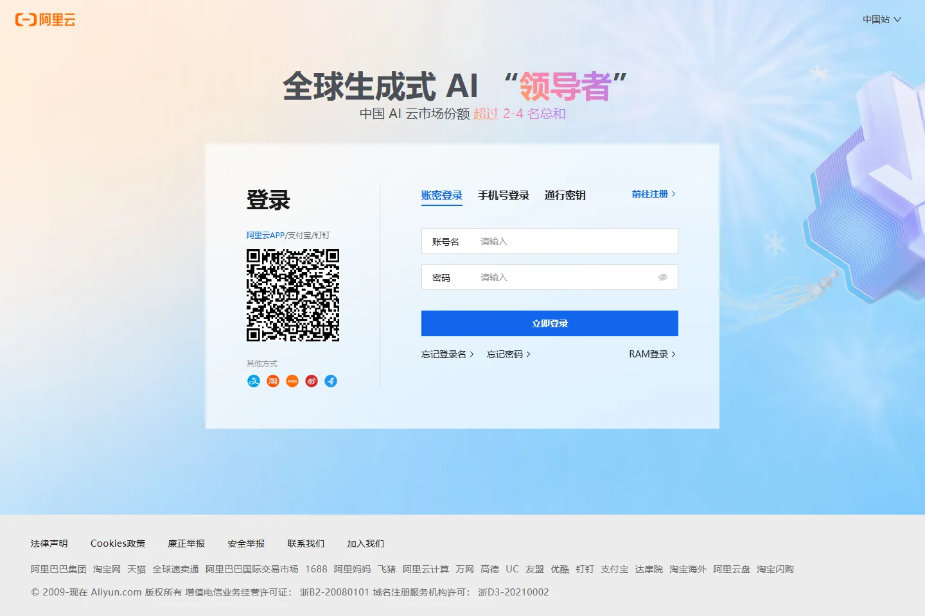Switch to the 手机号登录 tab

click(504, 195)
